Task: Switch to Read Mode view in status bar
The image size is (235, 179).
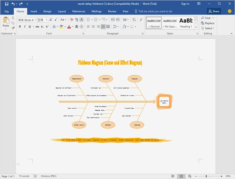Action: tap(173, 176)
